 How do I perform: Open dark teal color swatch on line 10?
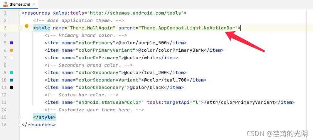coord(11,80)
